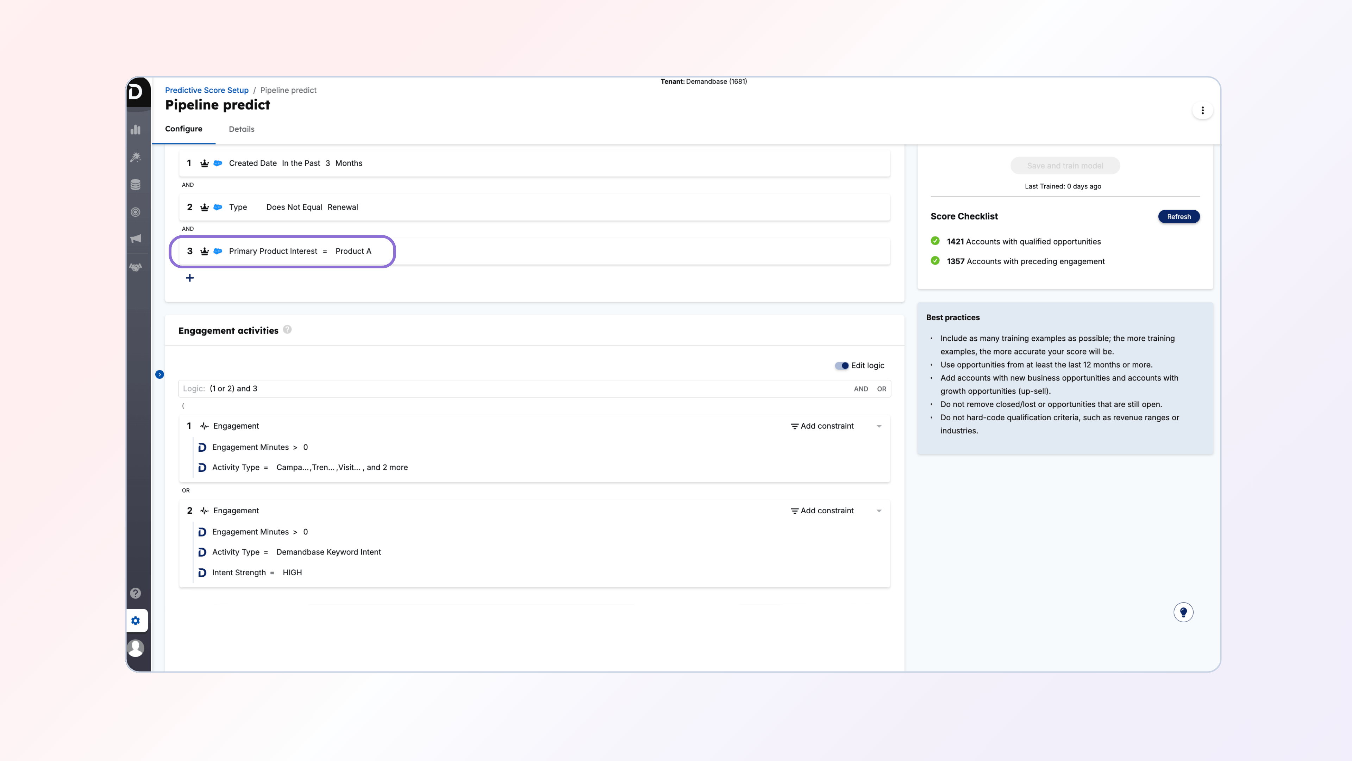Click the help question mark sidebar icon

point(136,593)
